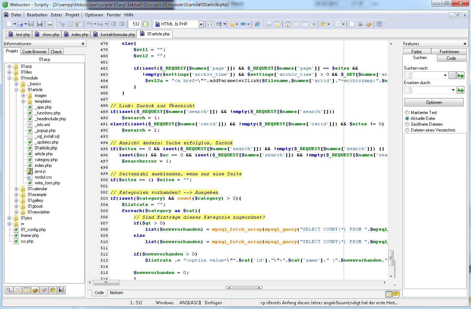Screen dimensions: 471x309
Task: Open the HTML & PHP language dropdown
Action: point(201,24)
